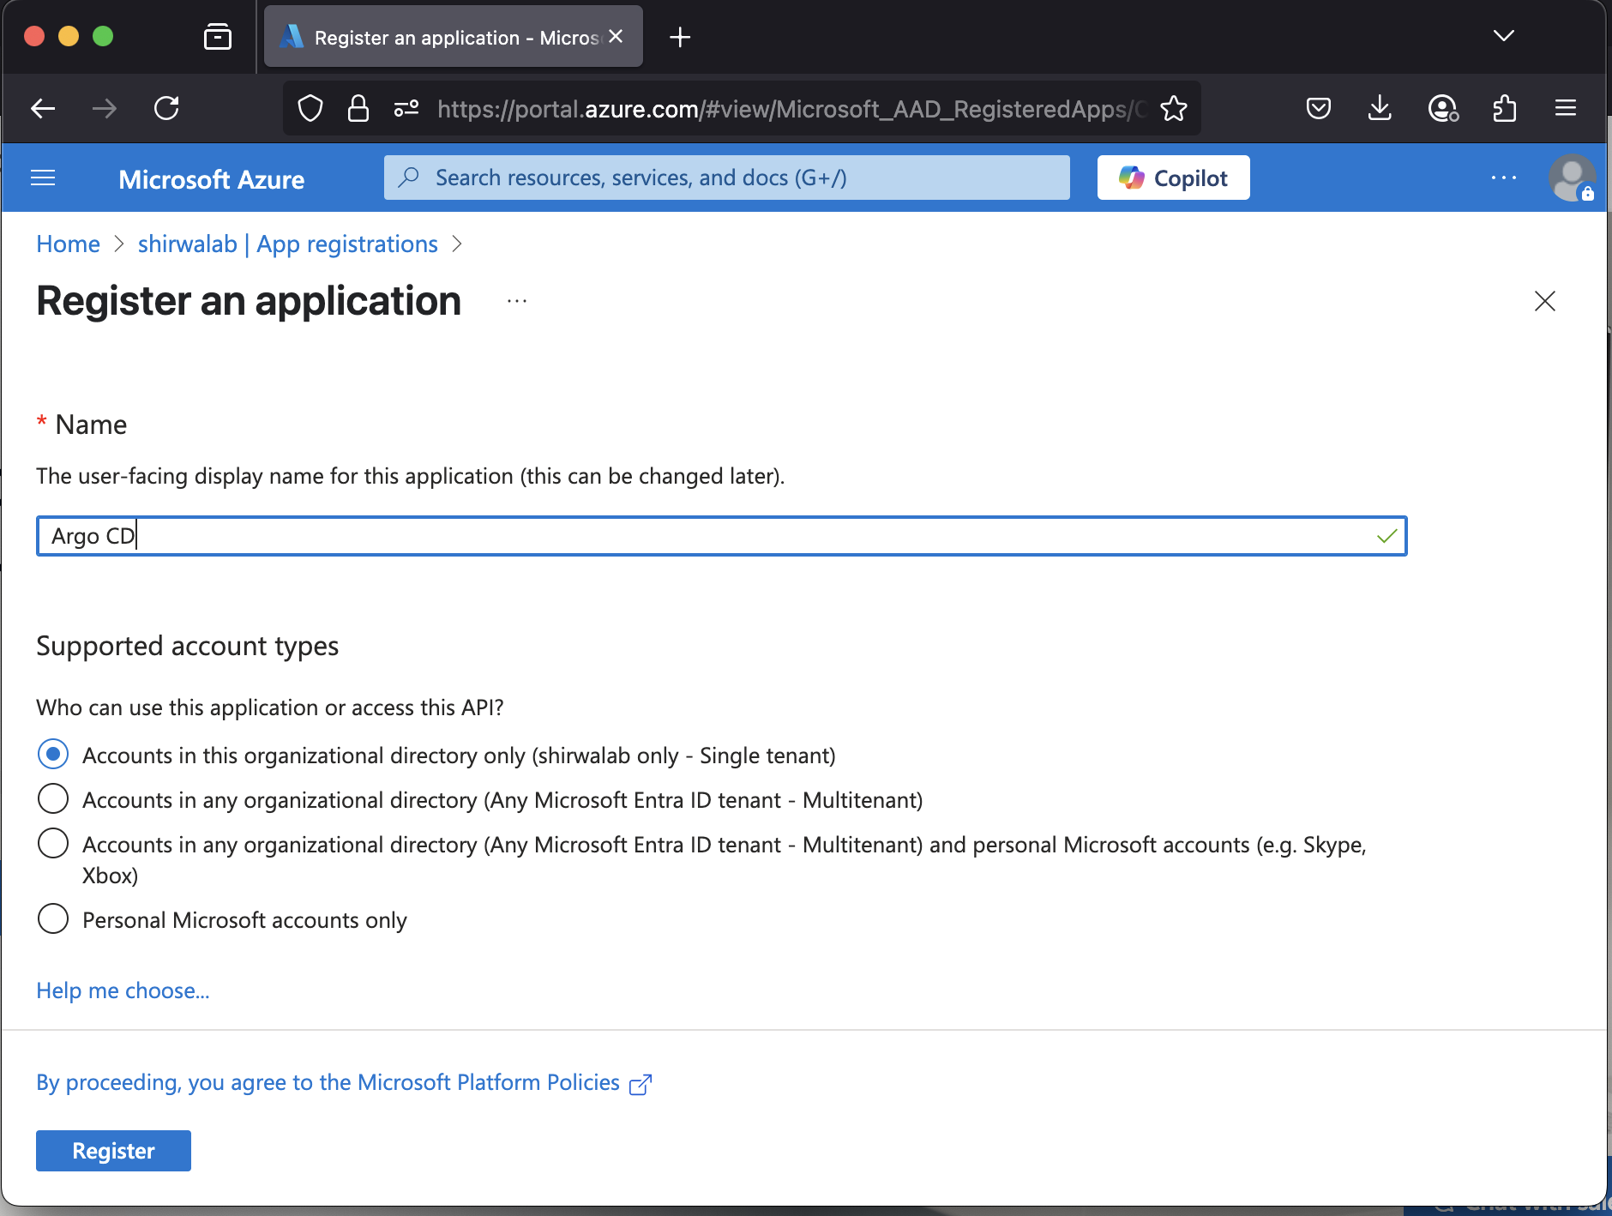Click the site security padlock icon
Image resolution: width=1612 pixels, height=1216 pixels.
[x=358, y=109]
